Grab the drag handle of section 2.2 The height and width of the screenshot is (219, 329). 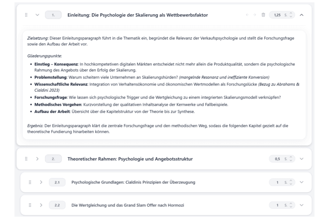pyautogui.click(x=30, y=205)
